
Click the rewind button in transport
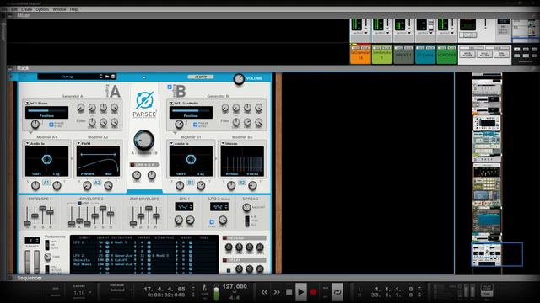pos(264,292)
